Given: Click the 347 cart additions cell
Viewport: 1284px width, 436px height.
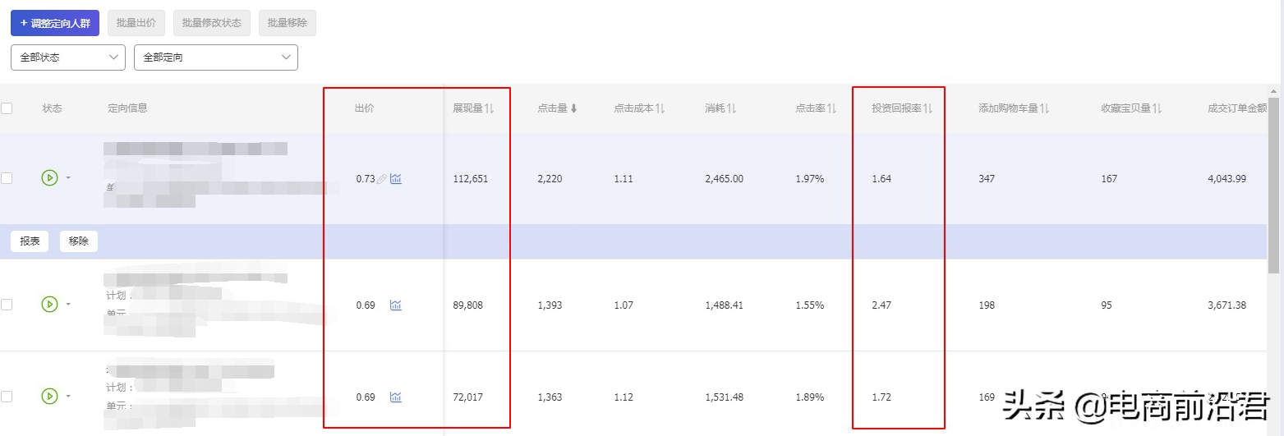Looking at the screenshot, I should coord(987,178).
